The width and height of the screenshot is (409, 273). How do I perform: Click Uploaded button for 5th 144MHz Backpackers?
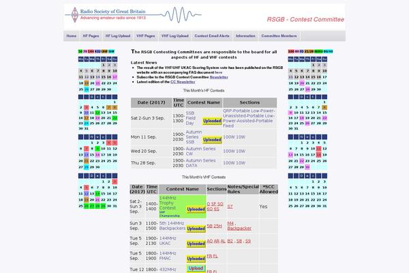coord(196,229)
